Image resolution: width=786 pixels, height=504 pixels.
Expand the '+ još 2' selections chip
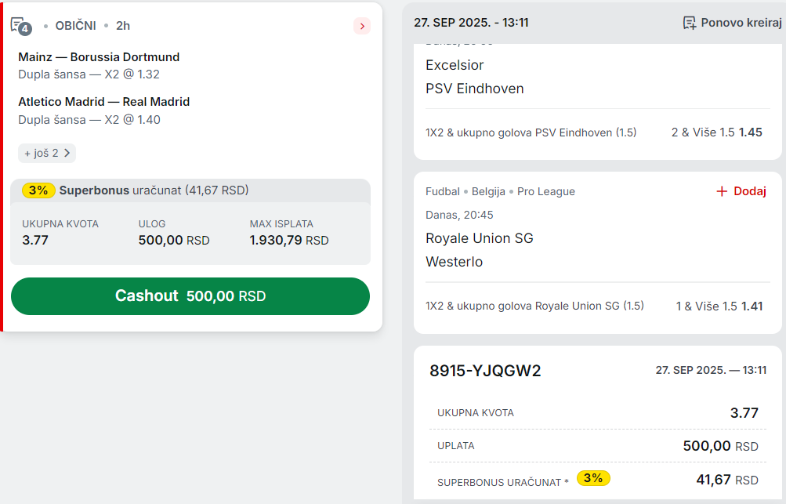point(47,153)
